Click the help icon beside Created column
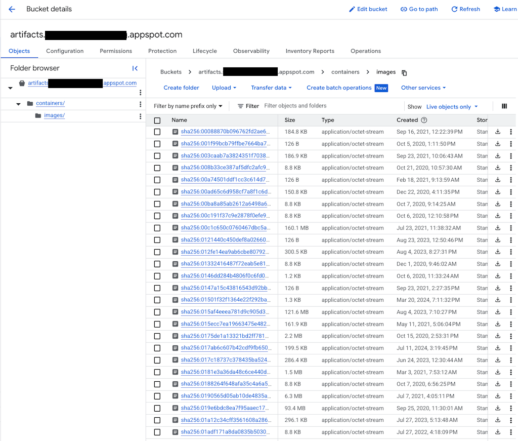518x441 pixels. [x=424, y=121]
